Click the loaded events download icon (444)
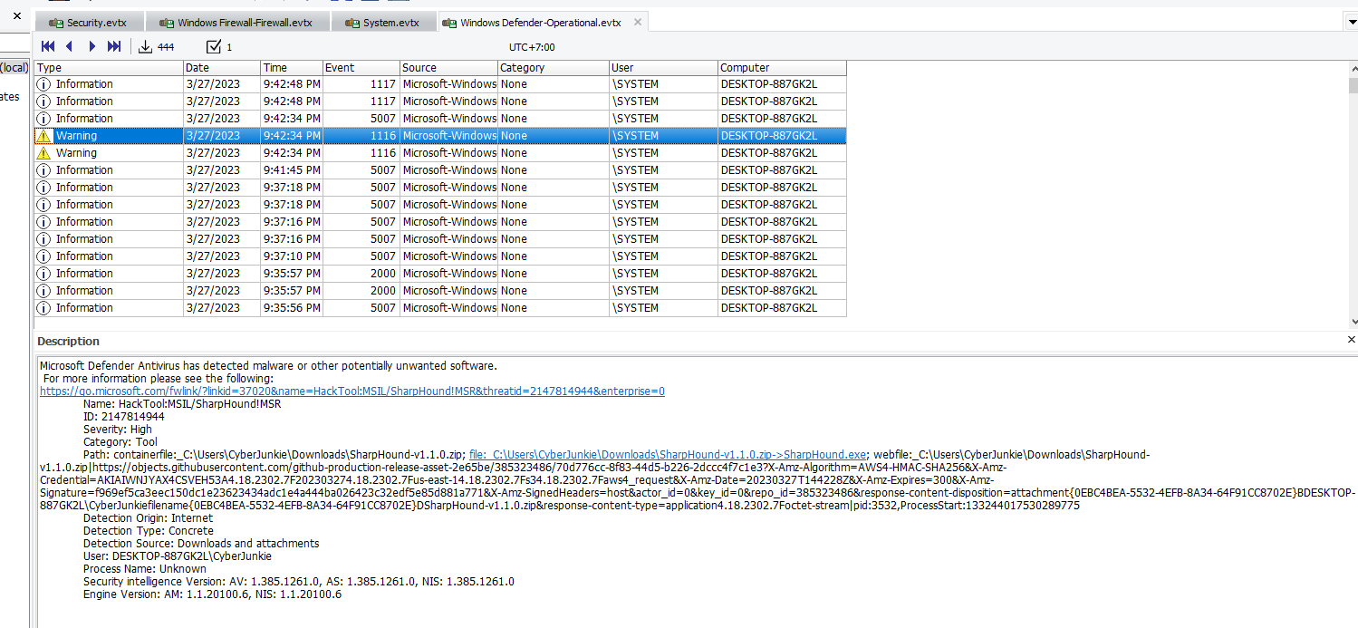This screenshot has height=628, width=1358. point(145,46)
